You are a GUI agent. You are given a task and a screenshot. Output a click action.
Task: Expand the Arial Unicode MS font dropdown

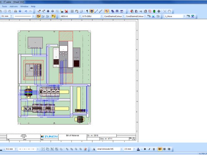[121, 149]
